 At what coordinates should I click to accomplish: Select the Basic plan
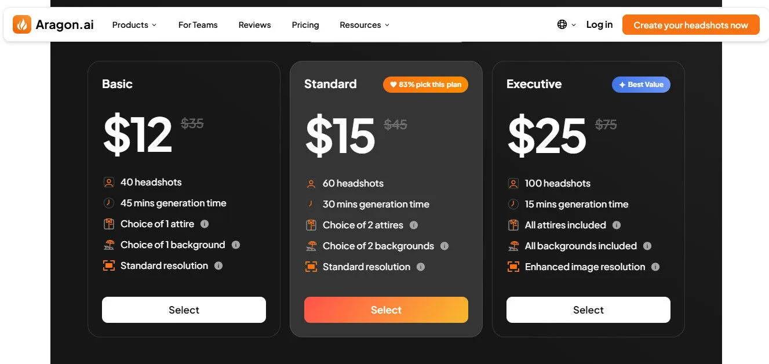point(184,310)
